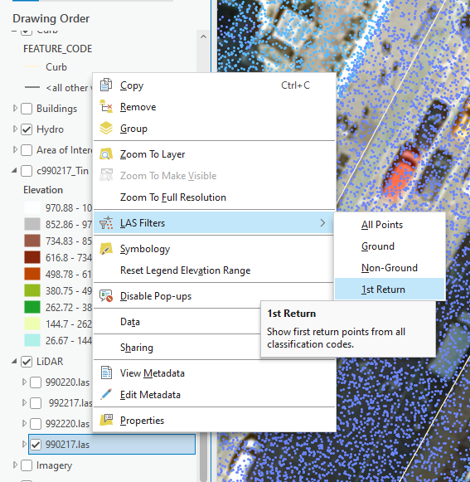Click Zoom To Make Visible entry
This screenshot has height=482, width=470.
coord(214,176)
